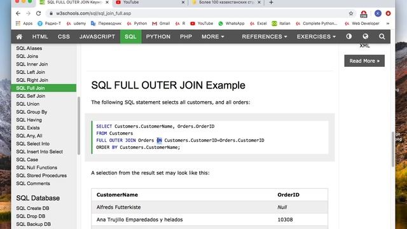Open the Gmail bookmark
This screenshot has width=407, height=229.
[161, 24]
